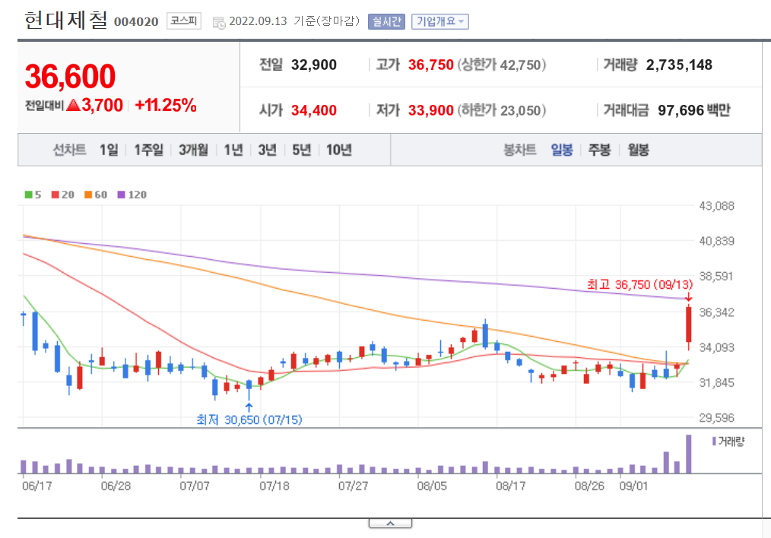
Task: Click the purple 120-day moving average legend
Action: pos(132,195)
